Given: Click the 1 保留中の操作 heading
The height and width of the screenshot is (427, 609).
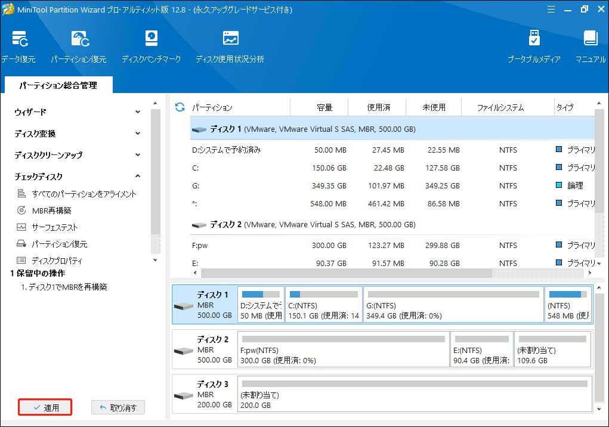Looking at the screenshot, I should (38, 273).
